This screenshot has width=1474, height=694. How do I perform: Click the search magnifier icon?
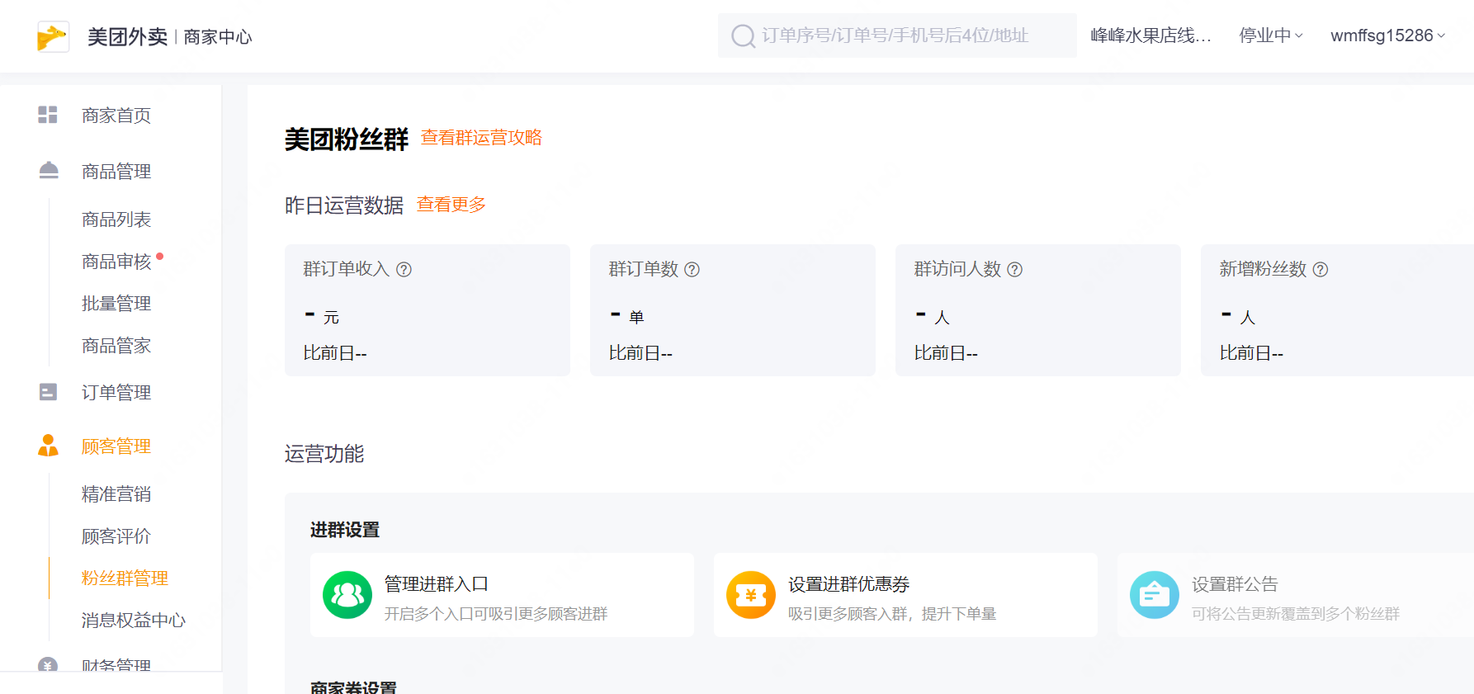point(743,36)
